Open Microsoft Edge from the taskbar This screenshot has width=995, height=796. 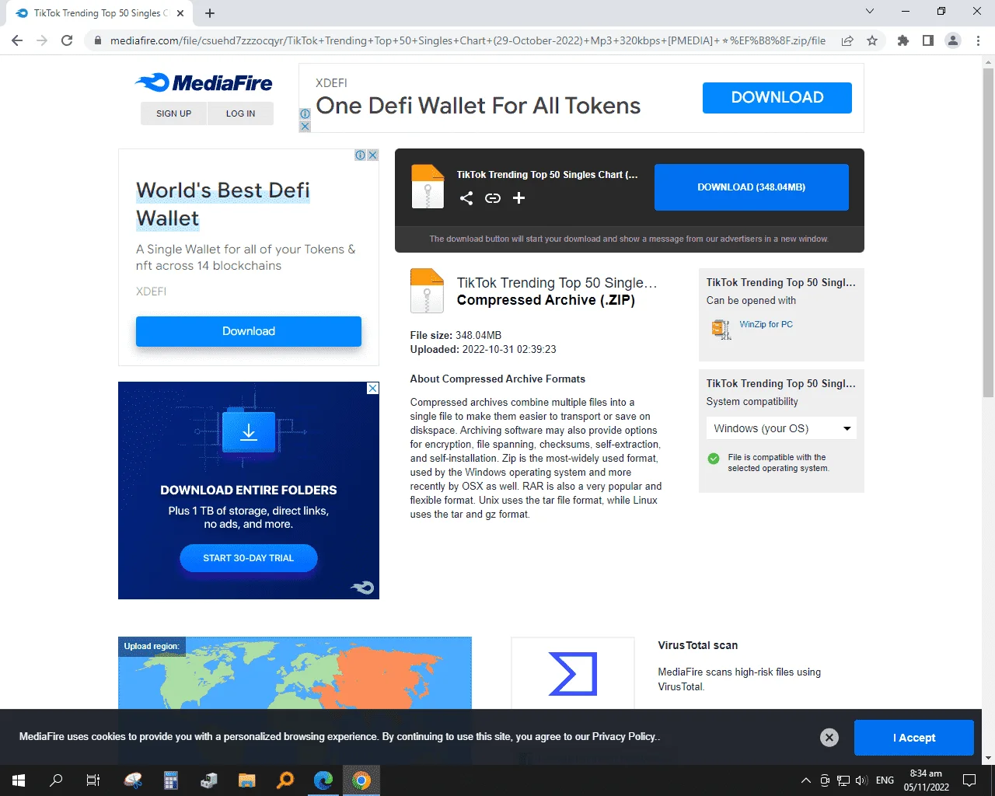(x=323, y=780)
